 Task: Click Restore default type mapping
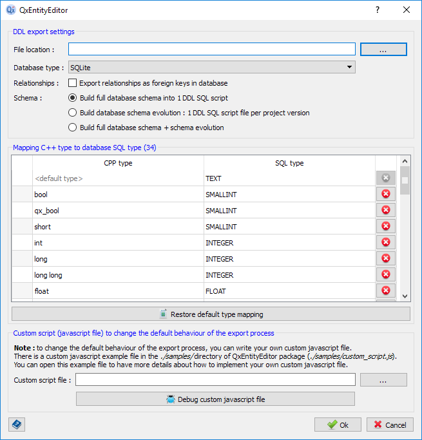(211, 314)
